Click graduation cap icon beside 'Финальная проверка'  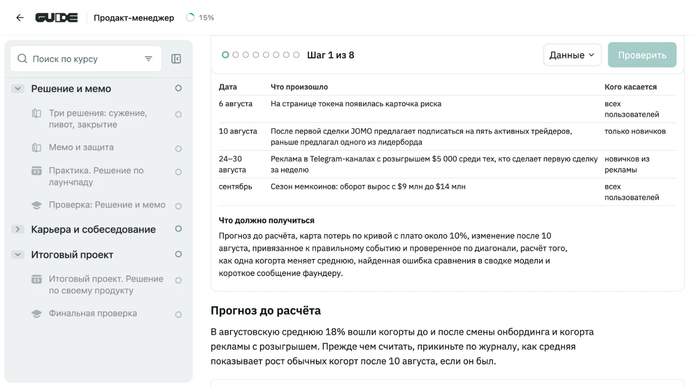click(x=36, y=314)
